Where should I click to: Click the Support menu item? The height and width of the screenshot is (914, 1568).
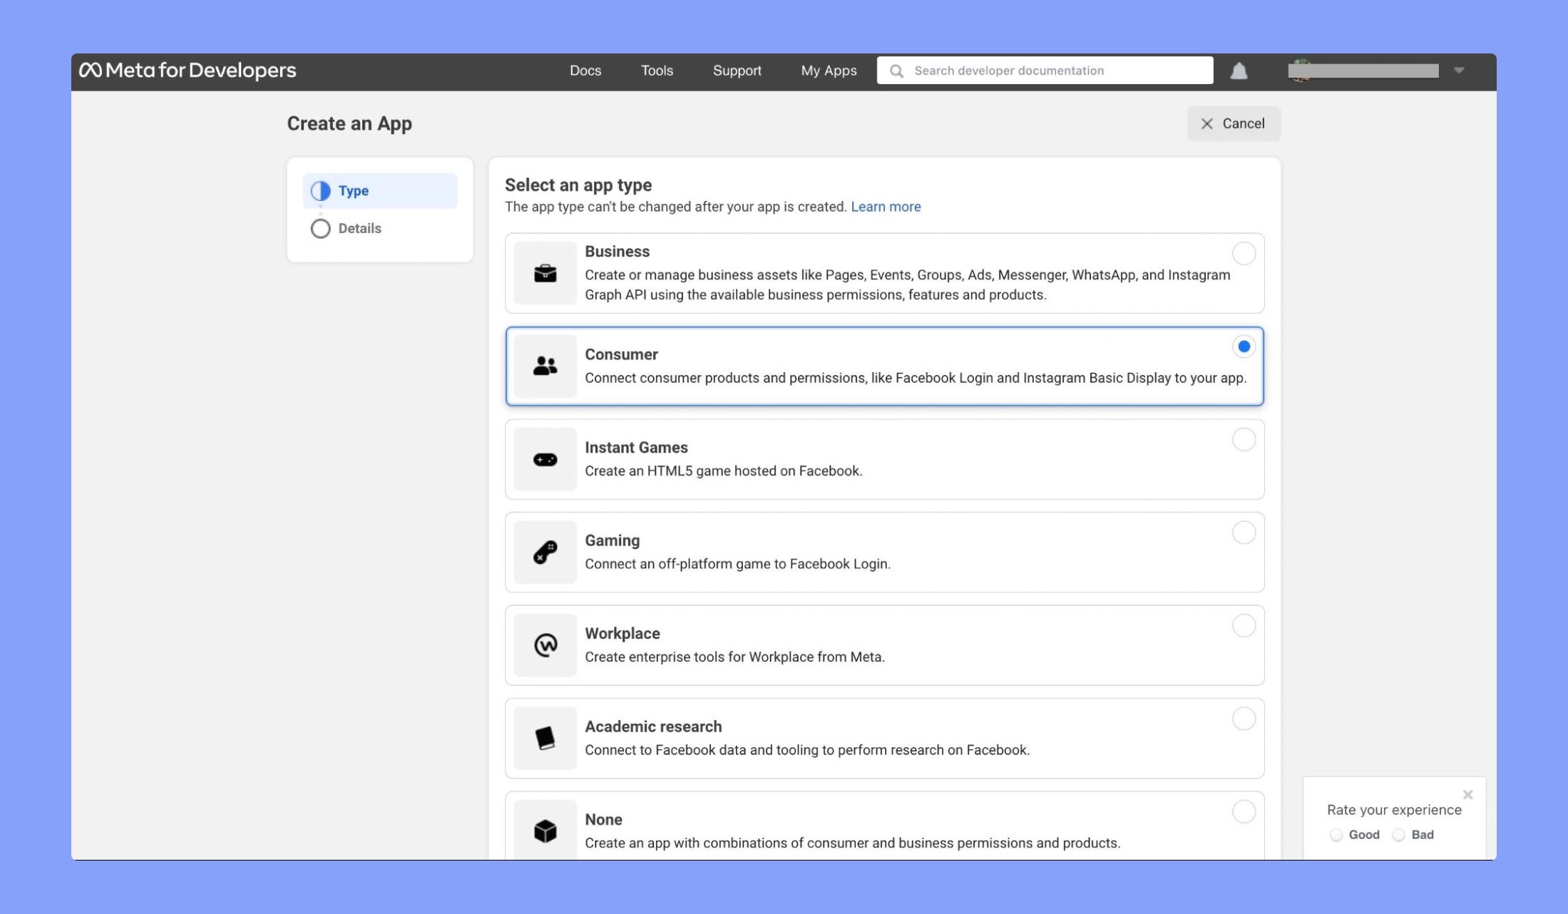738,70
